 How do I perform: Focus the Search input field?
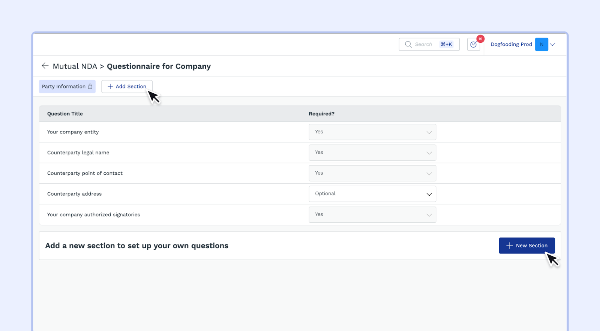click(429, 44)
